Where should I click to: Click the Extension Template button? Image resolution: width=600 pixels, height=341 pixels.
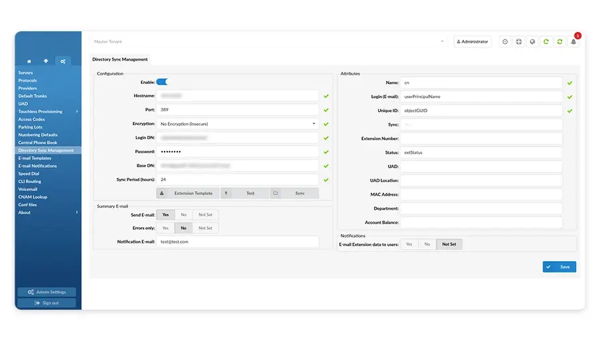[x=187, y=193]
